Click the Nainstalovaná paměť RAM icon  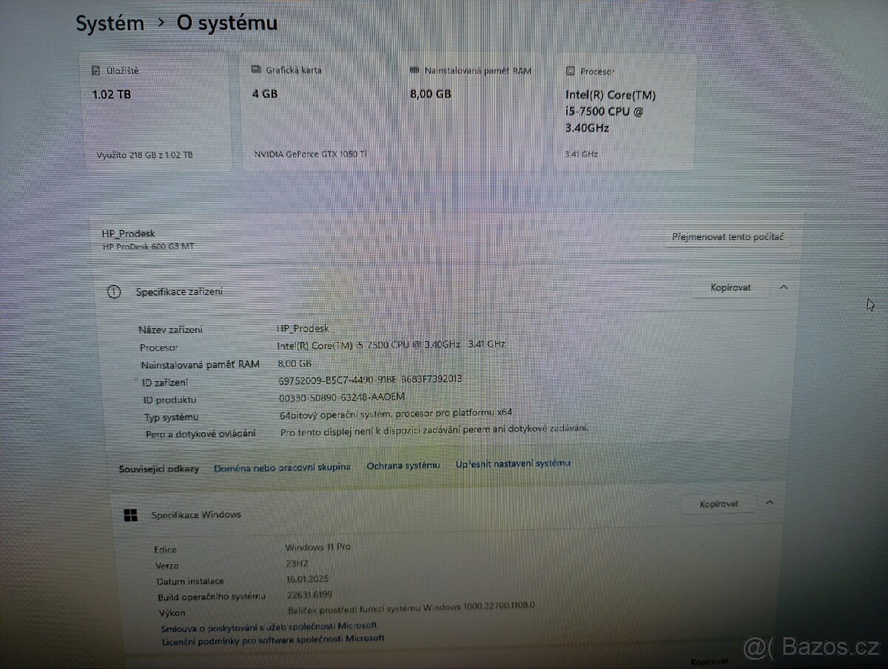(x=415, y=69)
